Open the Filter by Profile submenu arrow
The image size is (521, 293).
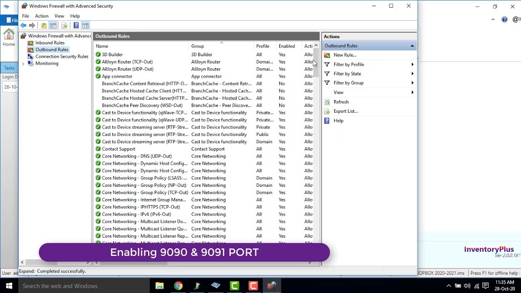pyautogui.click(x=412, y=64)
